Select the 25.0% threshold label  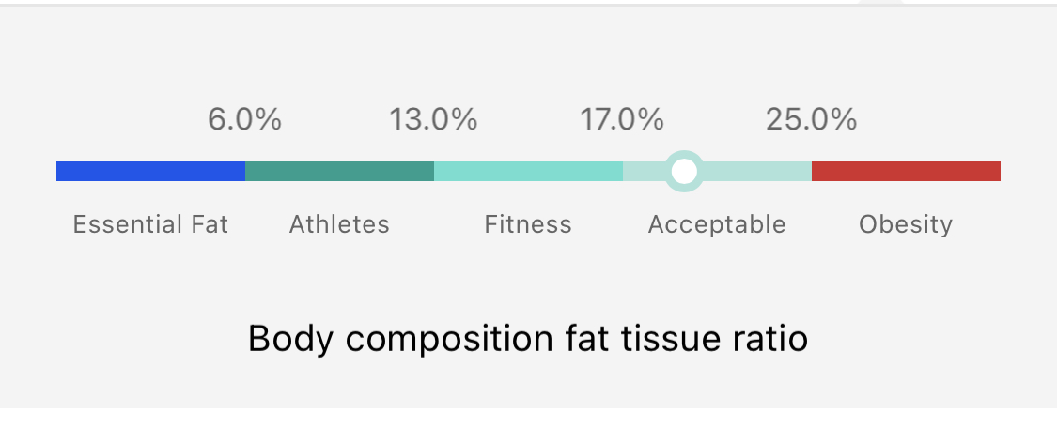(x=811, y=120)
